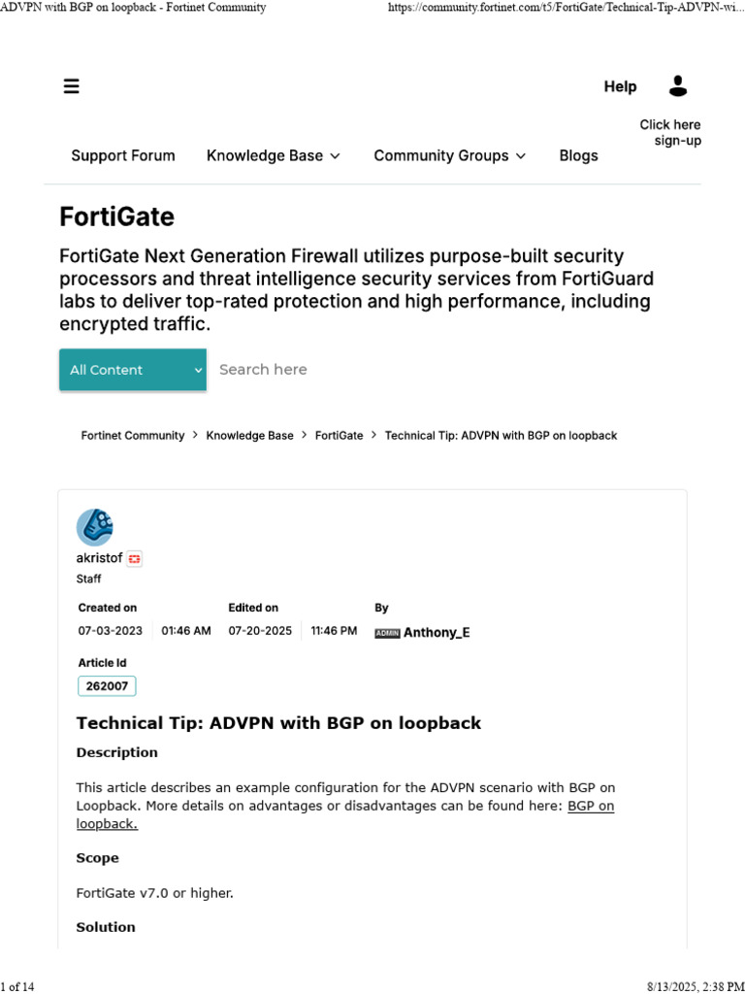Screen dimensions: 745x994
Task: Click the Fortinet staff badge icon
Action: click(134, 558)
